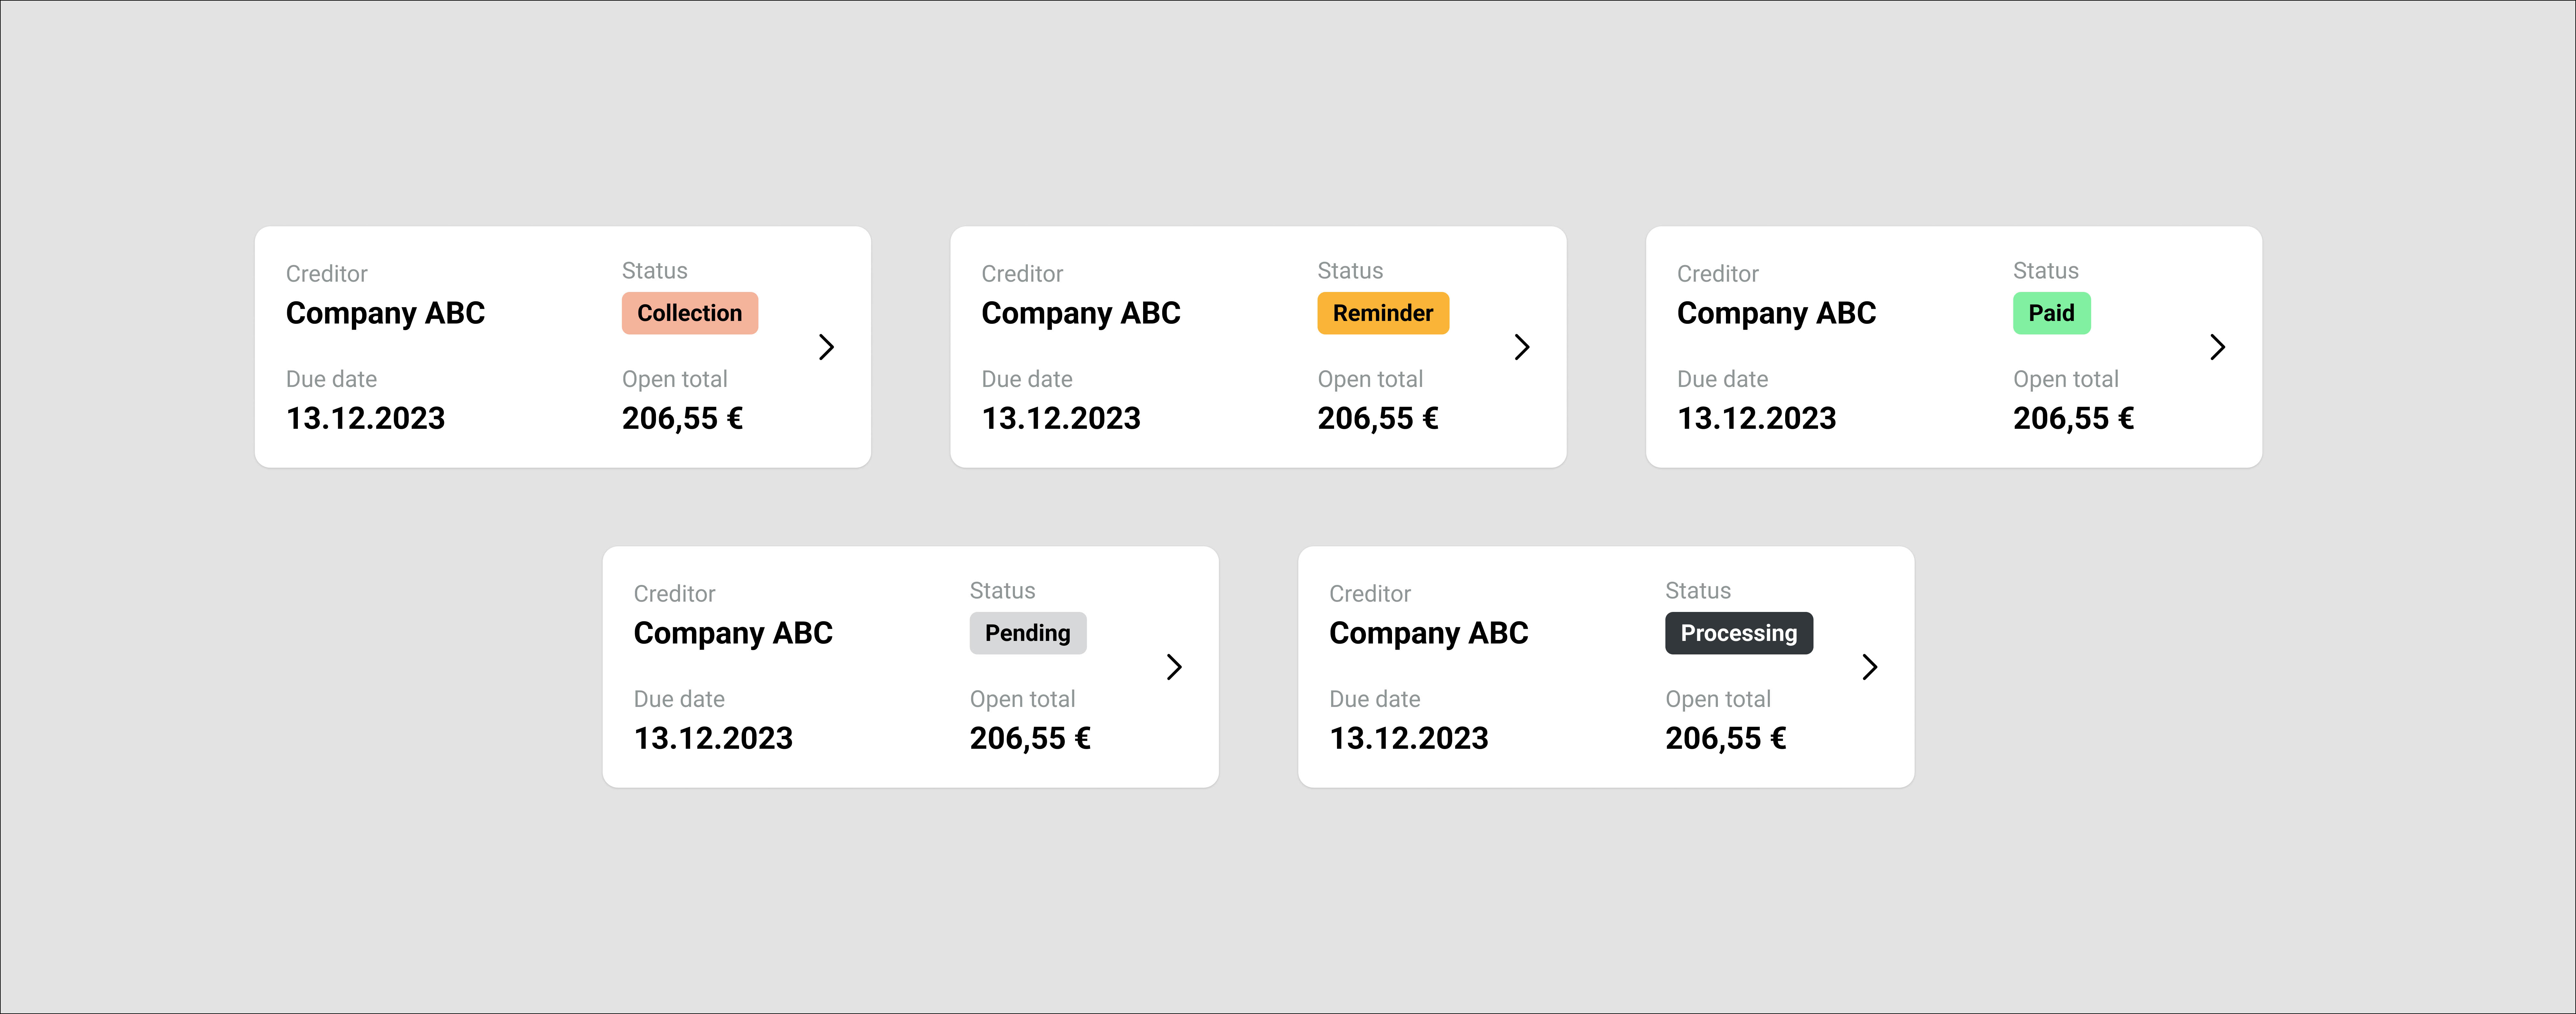This screenshot has width=2576, height=1014.
Task: Open the Paid card chevron arrow
Action: click(2217, 347)
